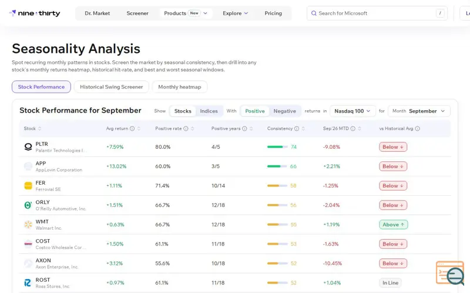
Task: Click the FER Ferrovial yellow logo
Action: 28,186
